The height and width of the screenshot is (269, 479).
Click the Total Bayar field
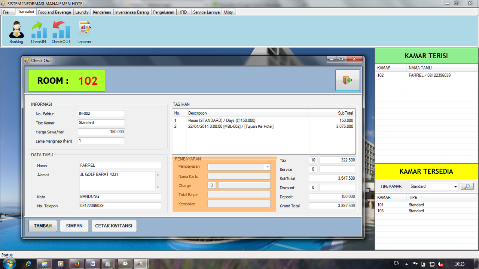[239, 195]
